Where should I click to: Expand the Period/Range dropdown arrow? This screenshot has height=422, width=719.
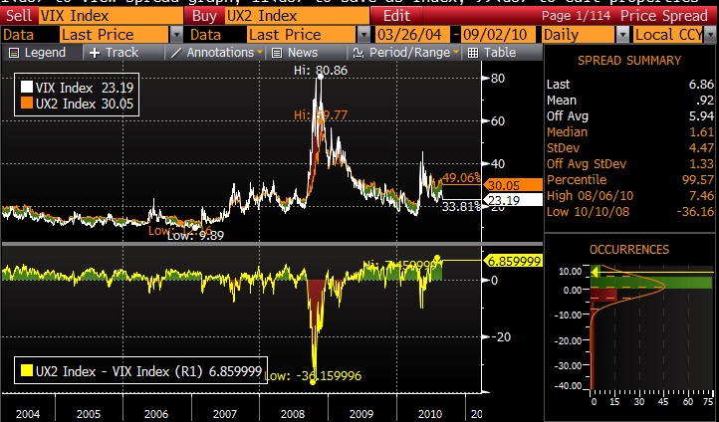coord(456,53)
